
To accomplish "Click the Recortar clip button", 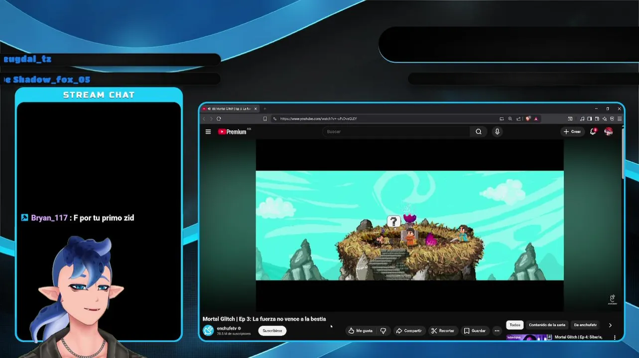I will [x=443, y=331].
